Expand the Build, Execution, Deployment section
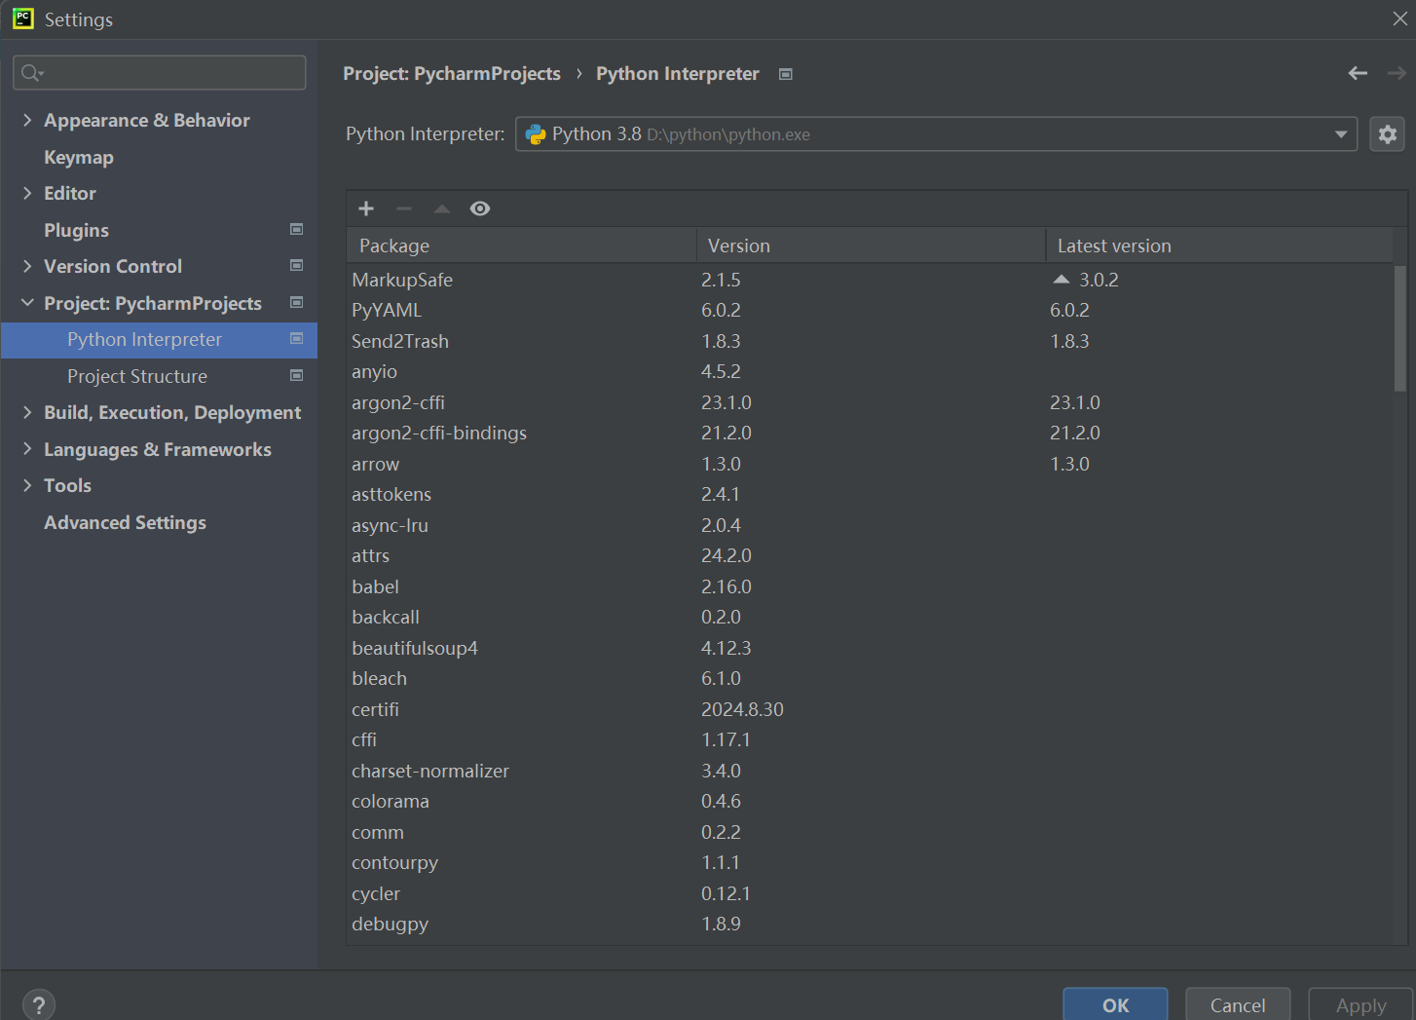The image size is (1416, 1020). click(27, 412)
